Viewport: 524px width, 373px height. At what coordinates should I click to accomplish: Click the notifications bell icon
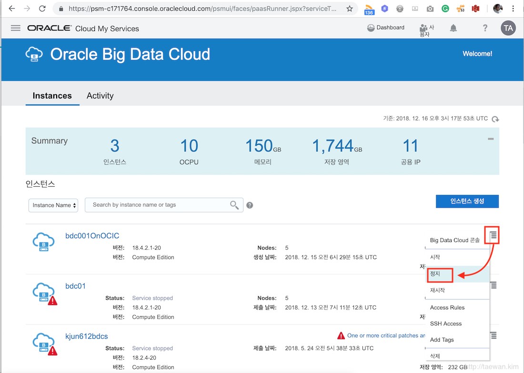pos(453,28)
